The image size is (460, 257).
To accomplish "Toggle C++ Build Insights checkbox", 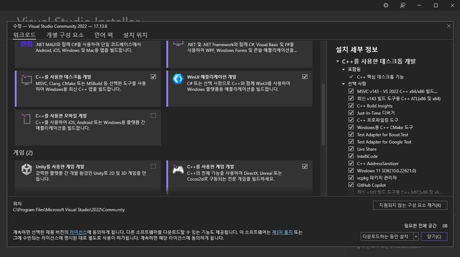I will (x=351, y=106).
